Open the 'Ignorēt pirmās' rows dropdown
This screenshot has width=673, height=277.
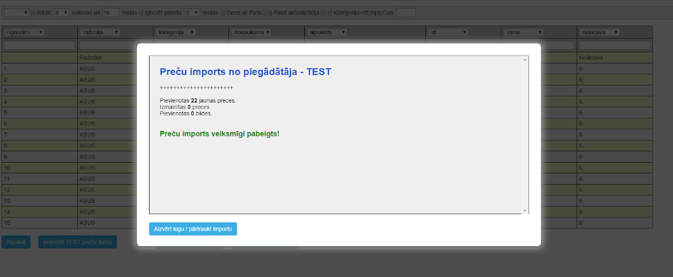(192, 12)
